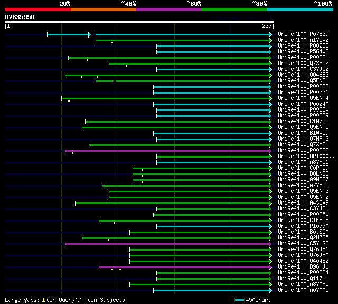
Task: Click the UniRef100_O04683 label
Action: [303, 75]
